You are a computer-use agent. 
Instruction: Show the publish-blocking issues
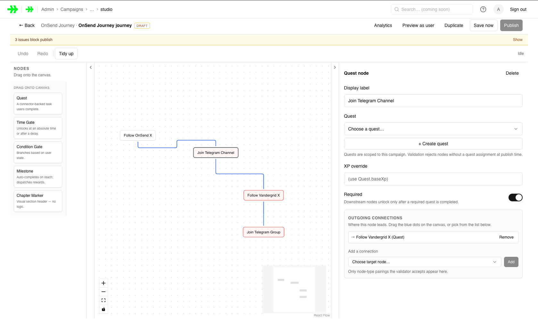tap(517, 40)
